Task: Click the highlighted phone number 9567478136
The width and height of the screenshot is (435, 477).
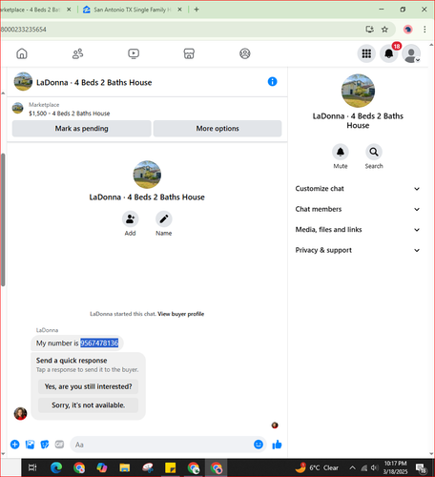Action: 99,342
